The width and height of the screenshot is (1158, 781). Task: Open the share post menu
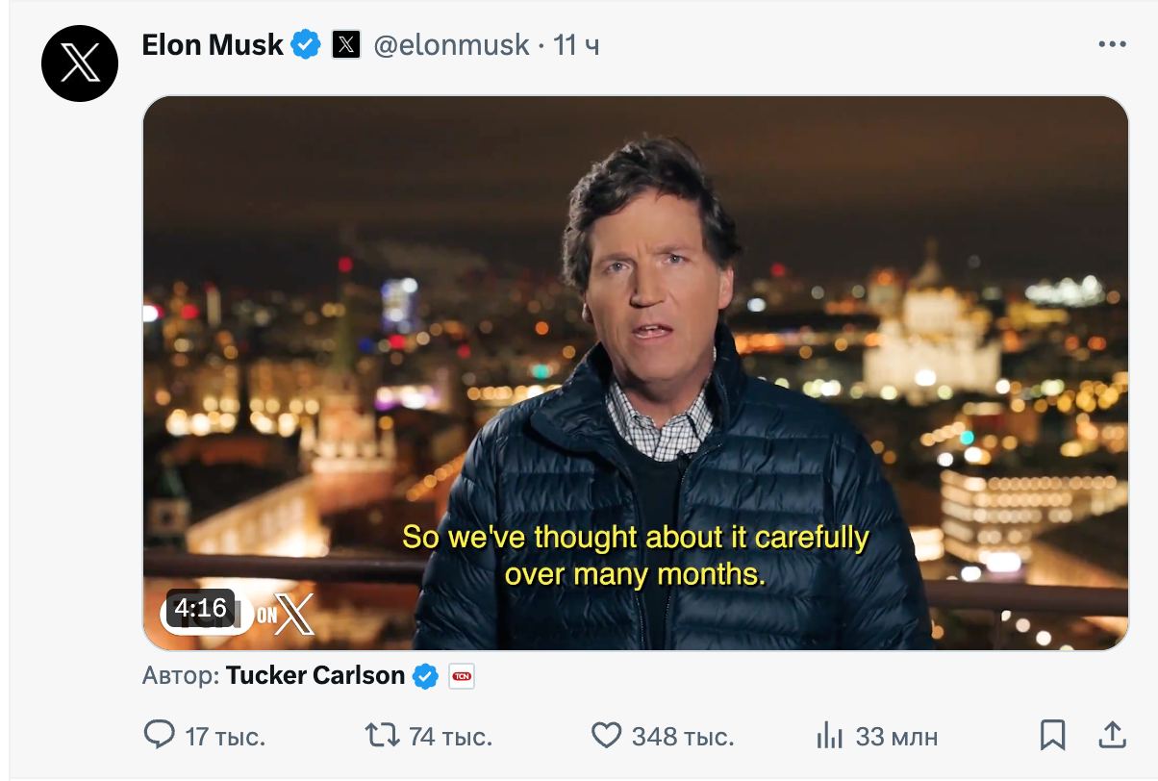pos(1112,736)
